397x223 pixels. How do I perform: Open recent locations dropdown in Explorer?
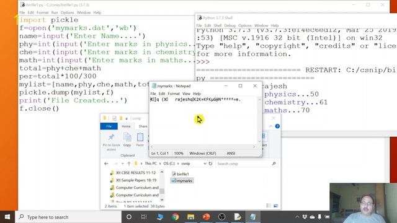coord(123,164)
